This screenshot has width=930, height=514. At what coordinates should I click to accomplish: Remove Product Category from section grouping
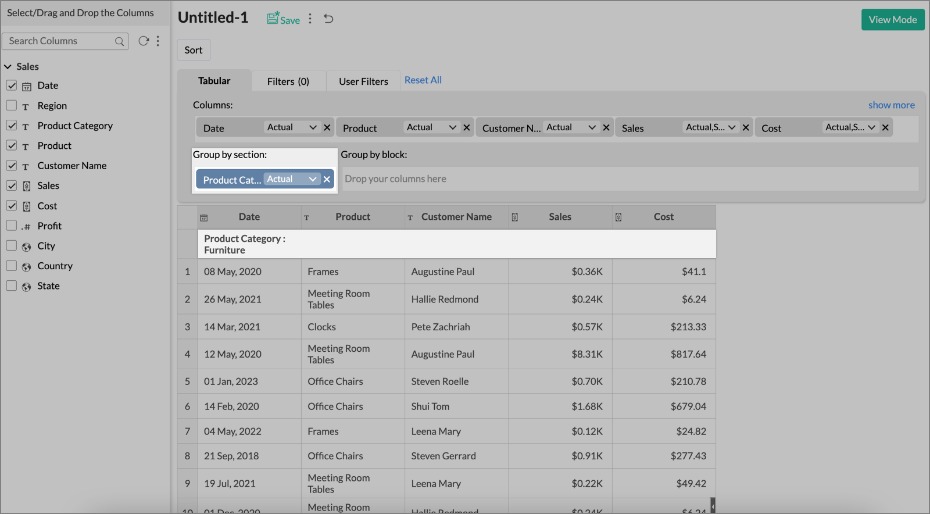coord(327,179)
